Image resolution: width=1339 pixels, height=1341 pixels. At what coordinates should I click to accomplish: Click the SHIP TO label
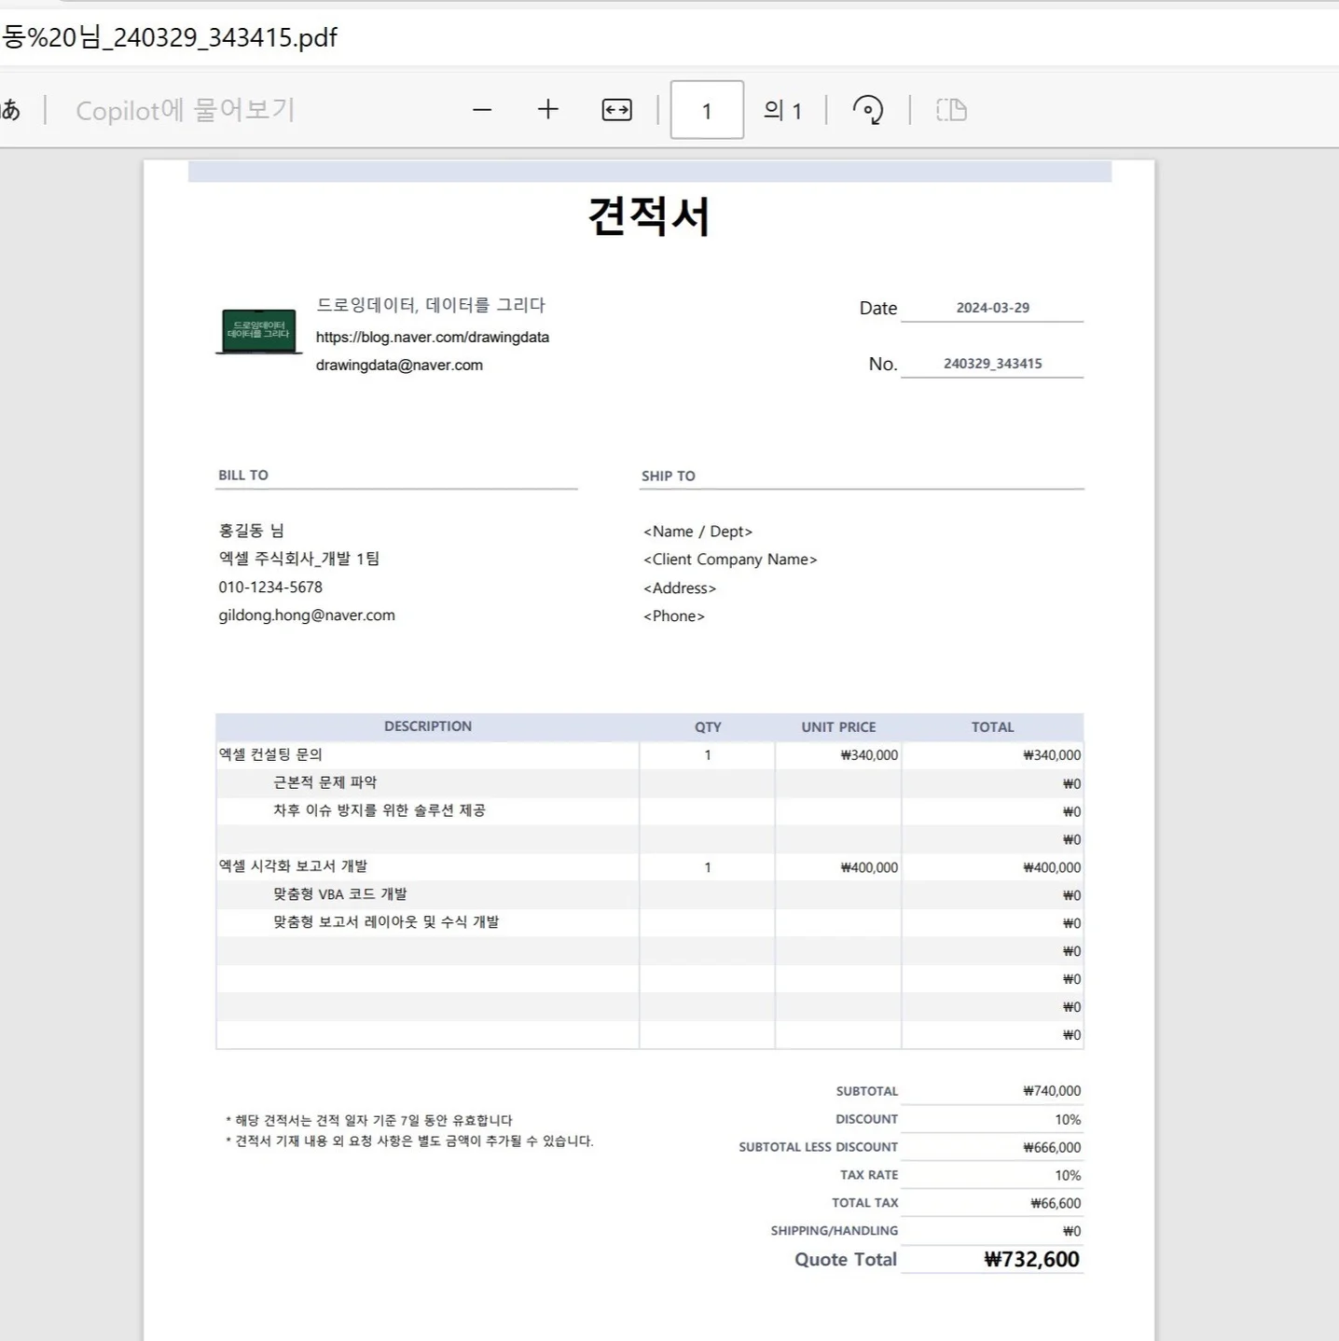[x=668, y=476]
